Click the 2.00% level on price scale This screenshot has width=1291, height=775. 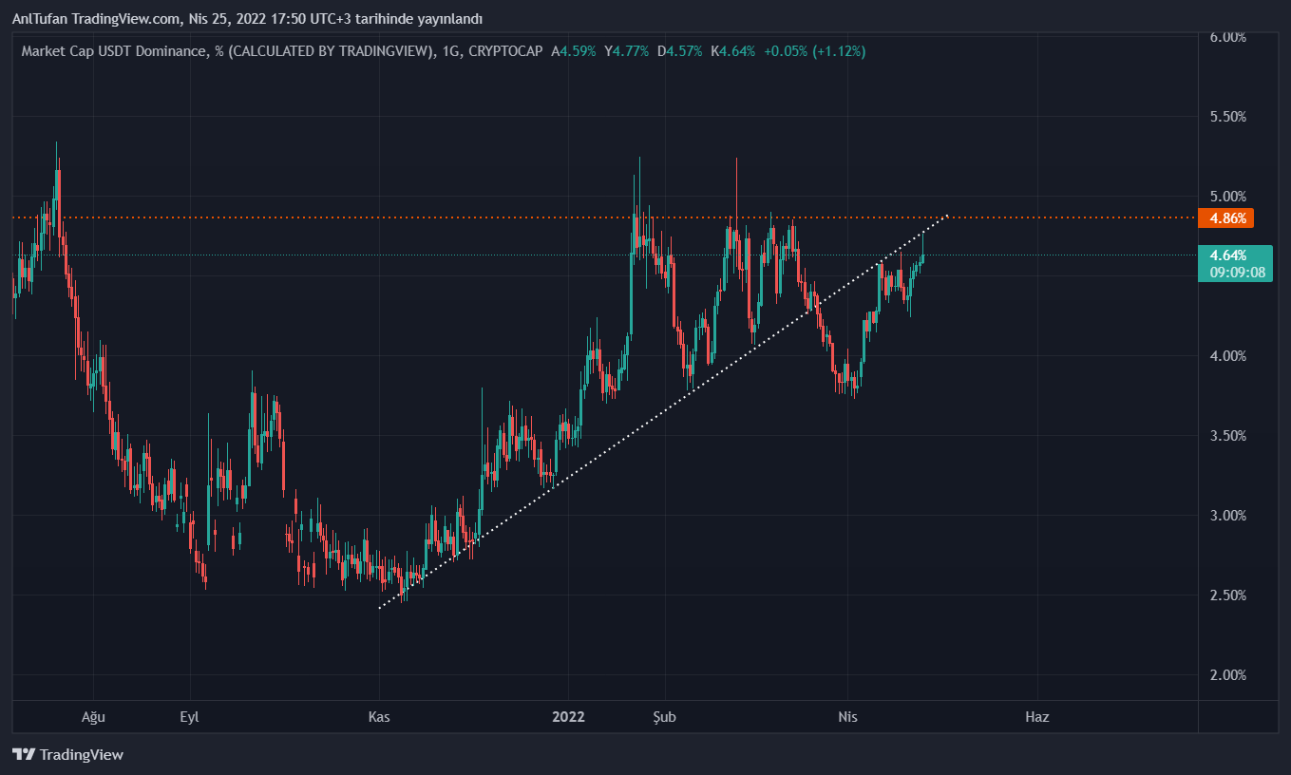click(1227, 675)
